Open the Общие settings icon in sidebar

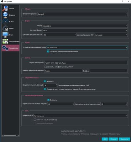coord(5,9)
